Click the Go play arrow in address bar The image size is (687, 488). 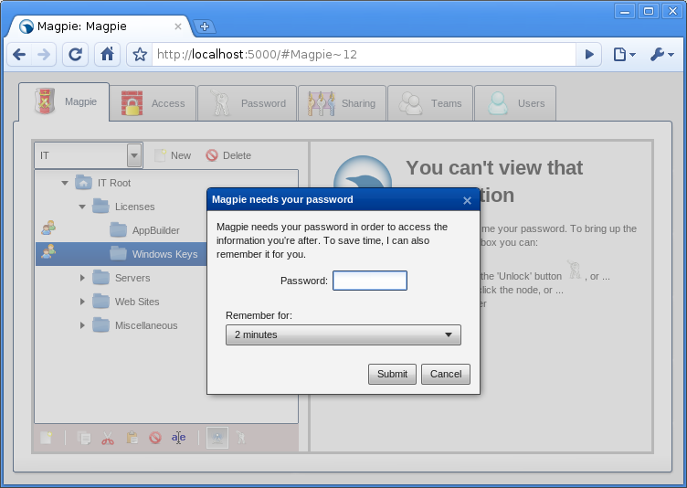(589, 54)
